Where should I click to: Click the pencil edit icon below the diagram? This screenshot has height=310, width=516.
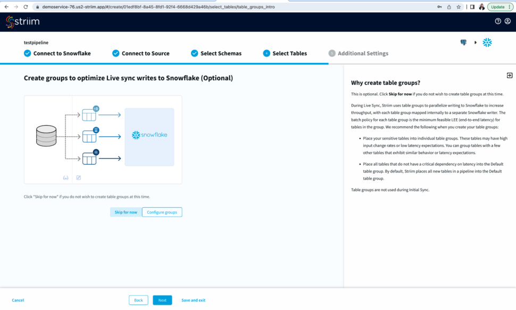coord(79,178)
